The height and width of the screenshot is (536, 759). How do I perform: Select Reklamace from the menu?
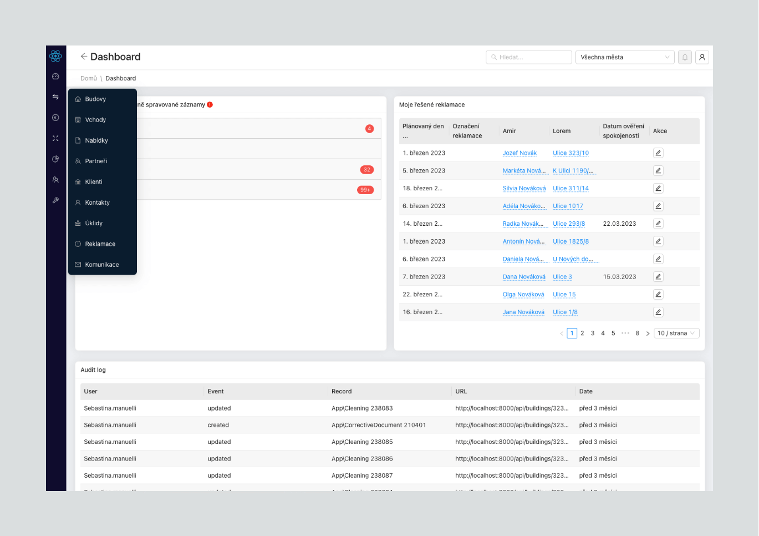[x=102, y=244]
